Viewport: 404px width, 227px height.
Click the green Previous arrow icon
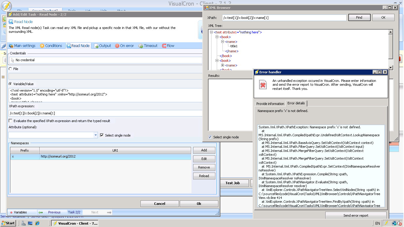pos(41,212)
